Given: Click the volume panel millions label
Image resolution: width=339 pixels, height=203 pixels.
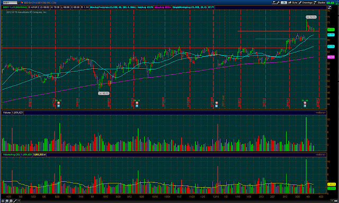Looking at the screenshot, I should [x=320, y=113].
